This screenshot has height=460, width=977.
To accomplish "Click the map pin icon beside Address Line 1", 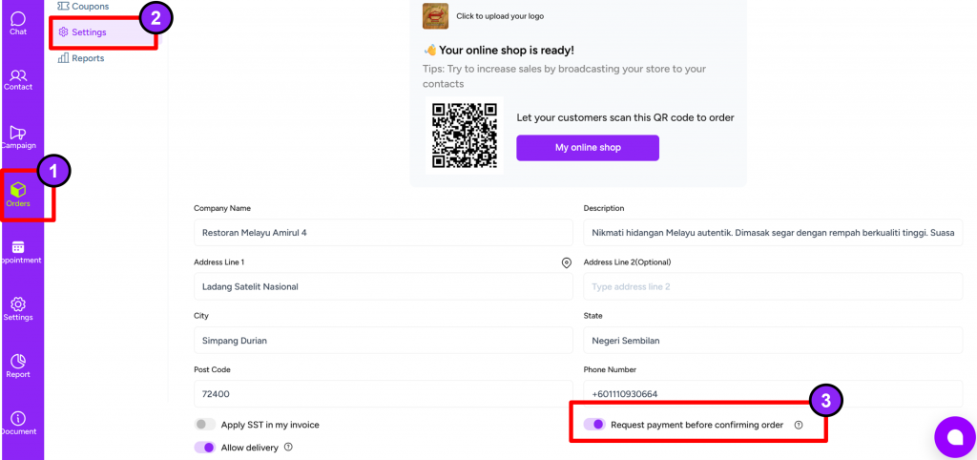I will [566, 262].
